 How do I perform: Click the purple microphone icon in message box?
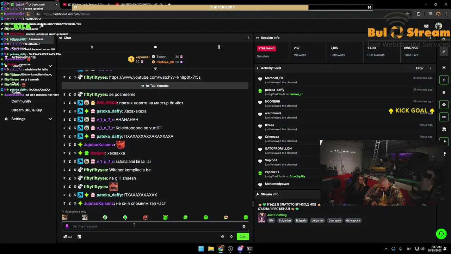[x=67, y=226]
